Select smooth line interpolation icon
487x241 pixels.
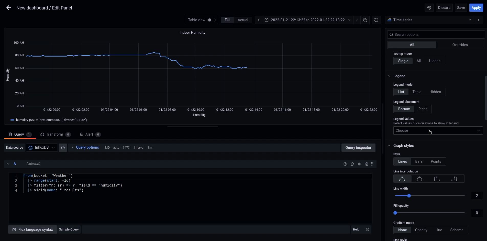pyautogui.click(x=419, y=179)
